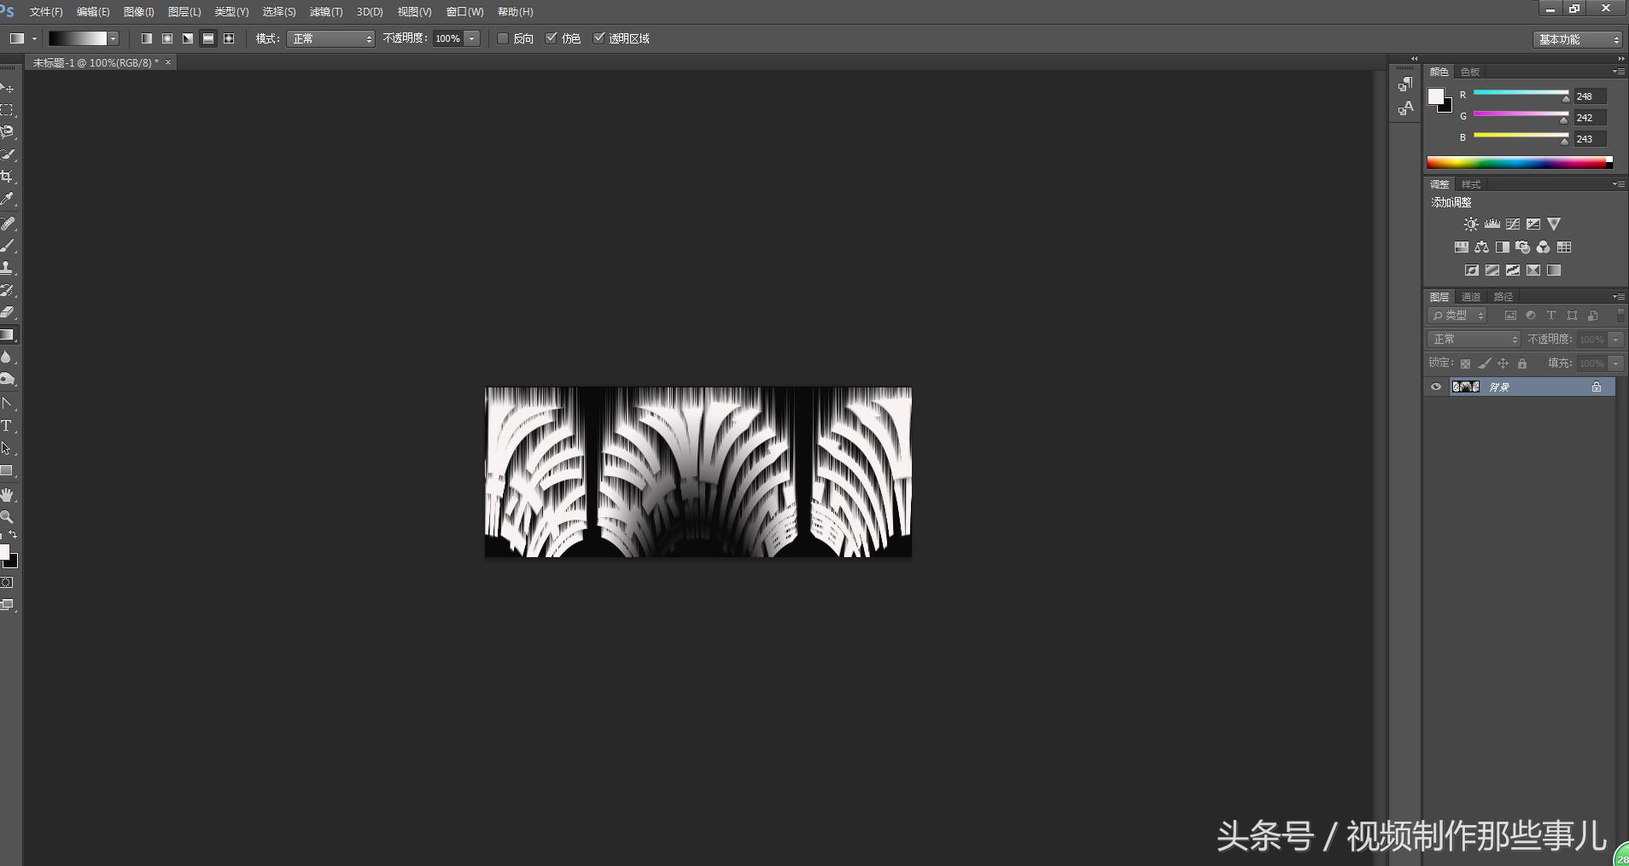Image resolution: width=1629 pixels, height=866 pixels.
Task: Select the Eraser tool
Action: [x=7, y=312]
